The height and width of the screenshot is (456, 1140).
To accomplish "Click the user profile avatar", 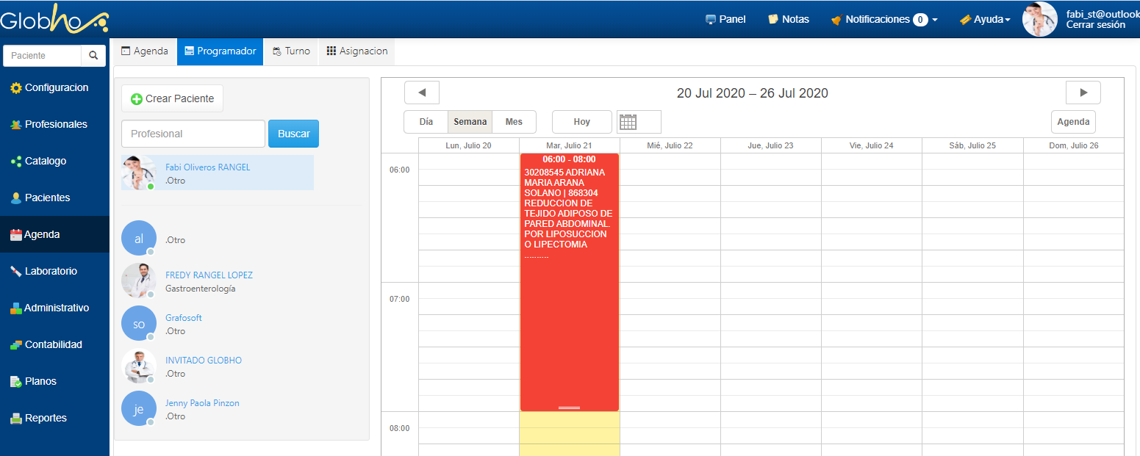I will [x=1039, y=19].
